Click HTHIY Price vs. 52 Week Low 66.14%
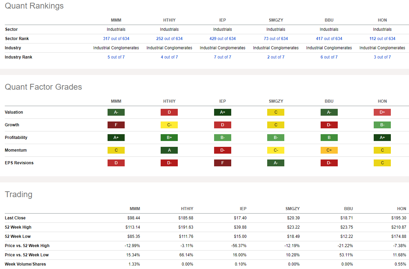This screenshot has width=409, height=269. tap(186, 255)
